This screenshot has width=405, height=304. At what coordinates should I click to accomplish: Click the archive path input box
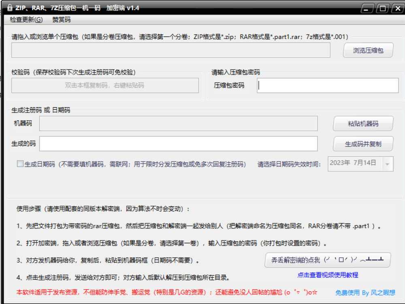(170, 50)
